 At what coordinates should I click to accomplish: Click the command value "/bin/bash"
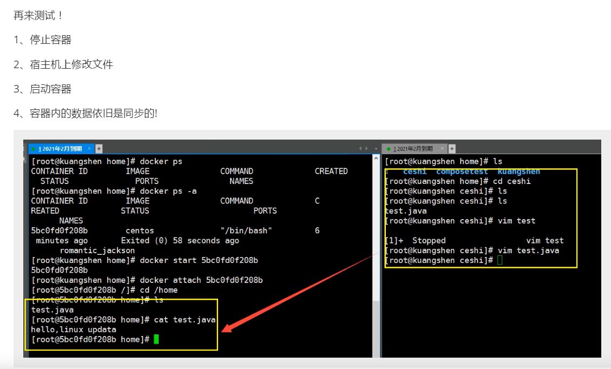[246, 230]
